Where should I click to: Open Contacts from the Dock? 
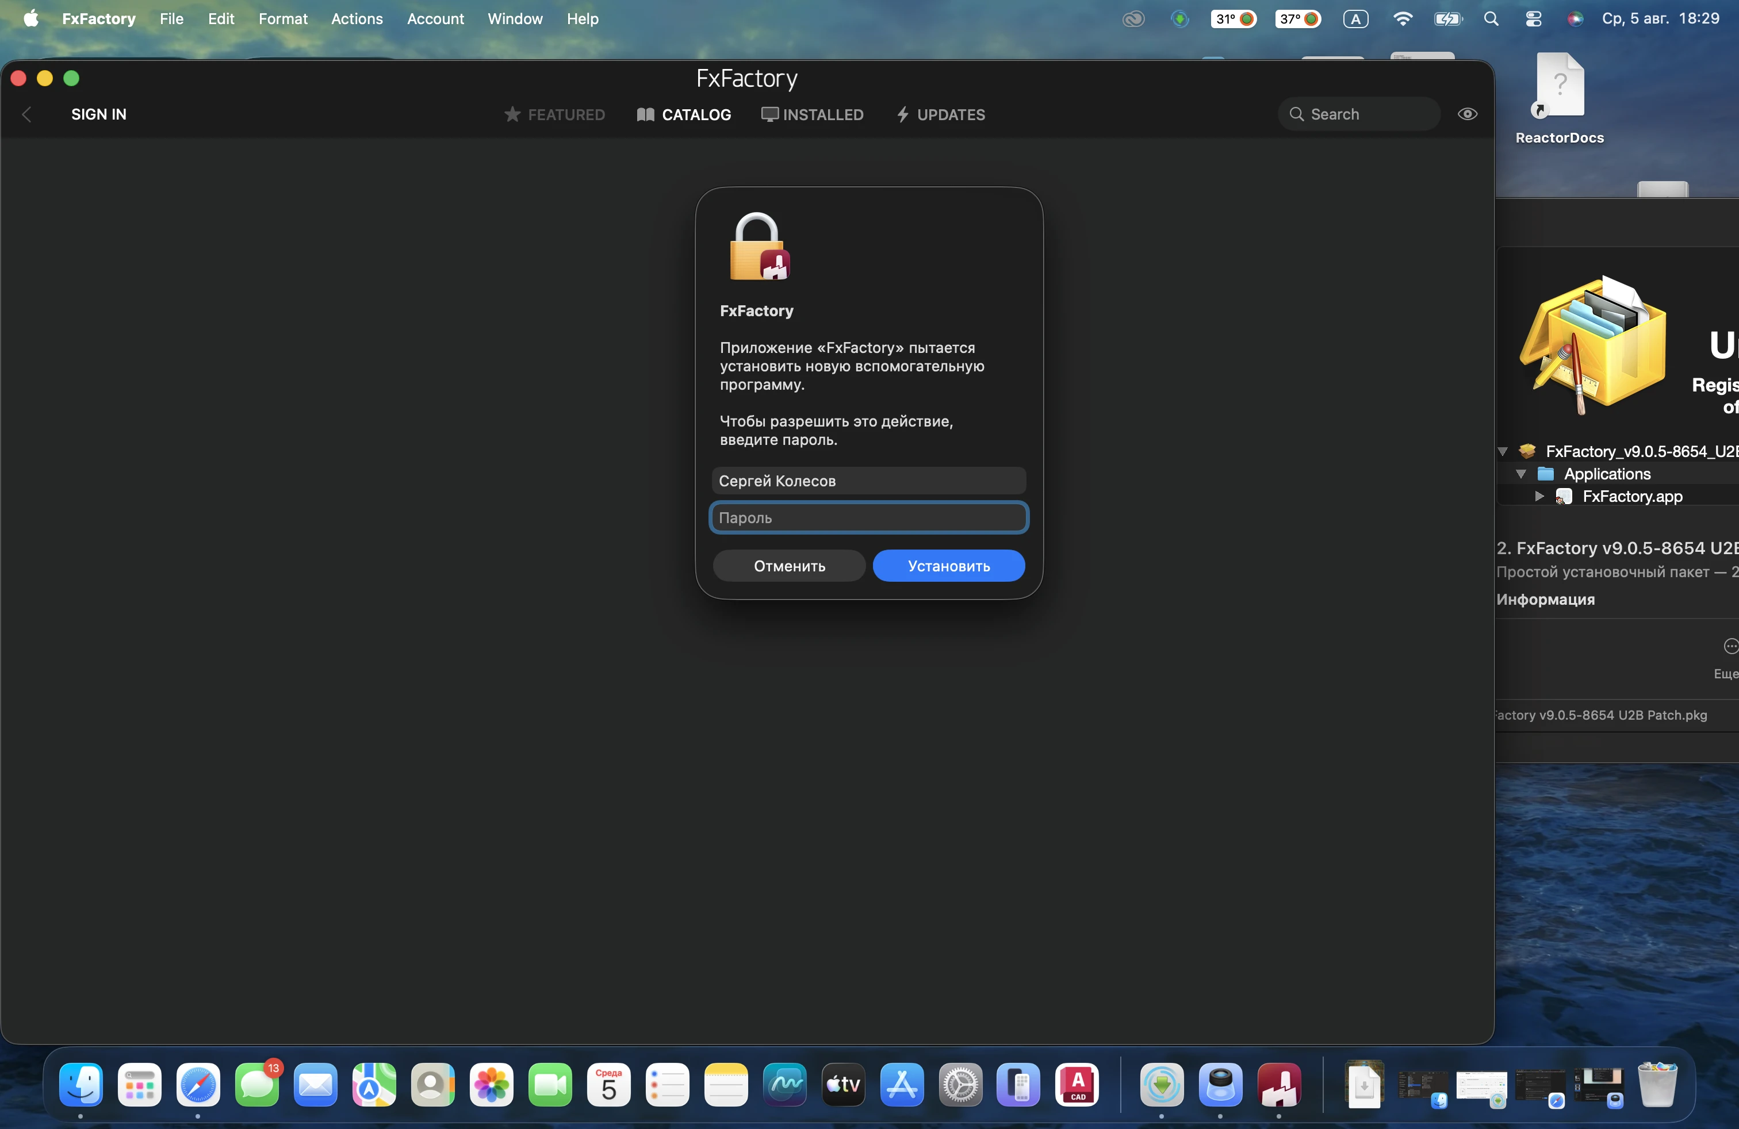pyautogui.click(x=432, y=1085)
